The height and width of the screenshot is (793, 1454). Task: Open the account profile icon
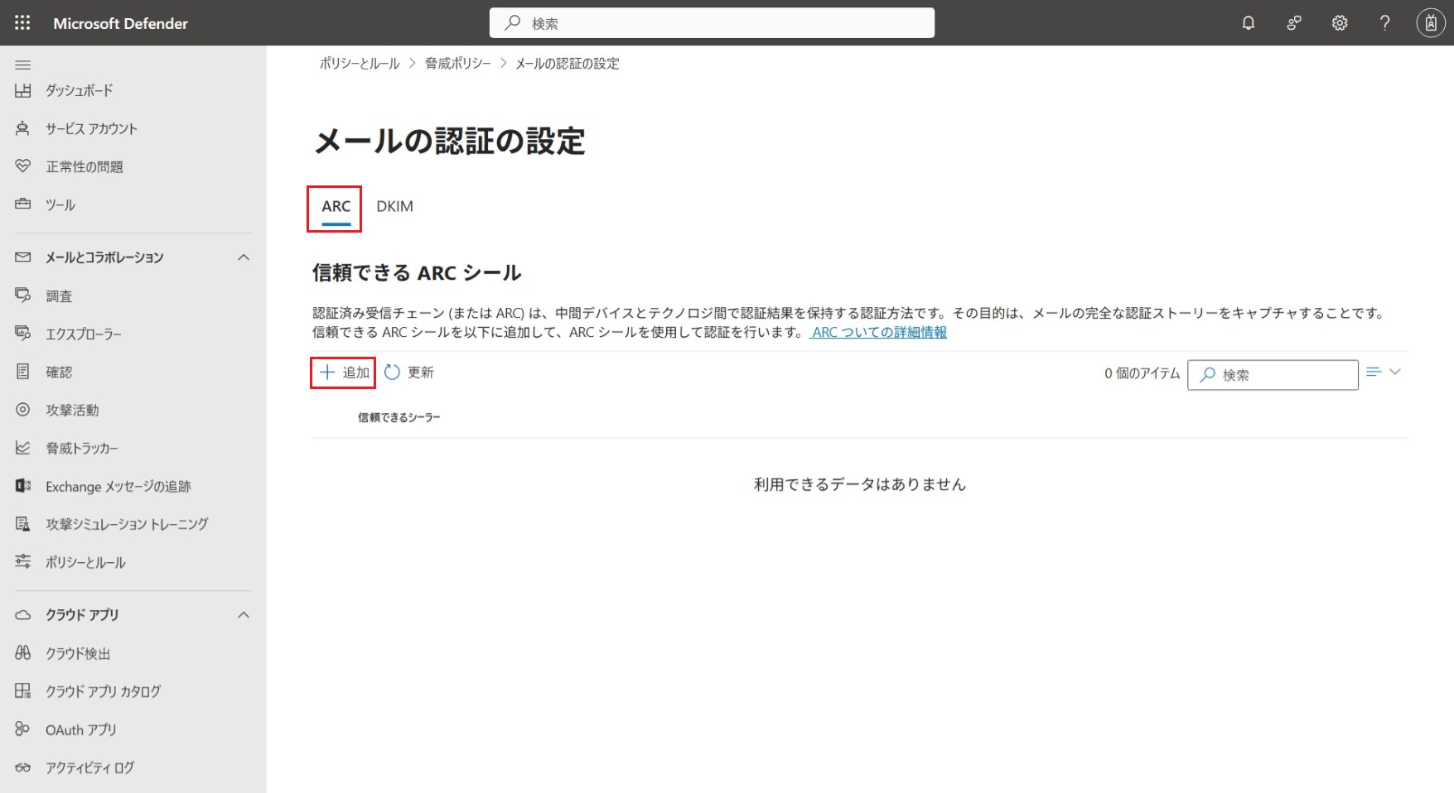(1430, 23)
